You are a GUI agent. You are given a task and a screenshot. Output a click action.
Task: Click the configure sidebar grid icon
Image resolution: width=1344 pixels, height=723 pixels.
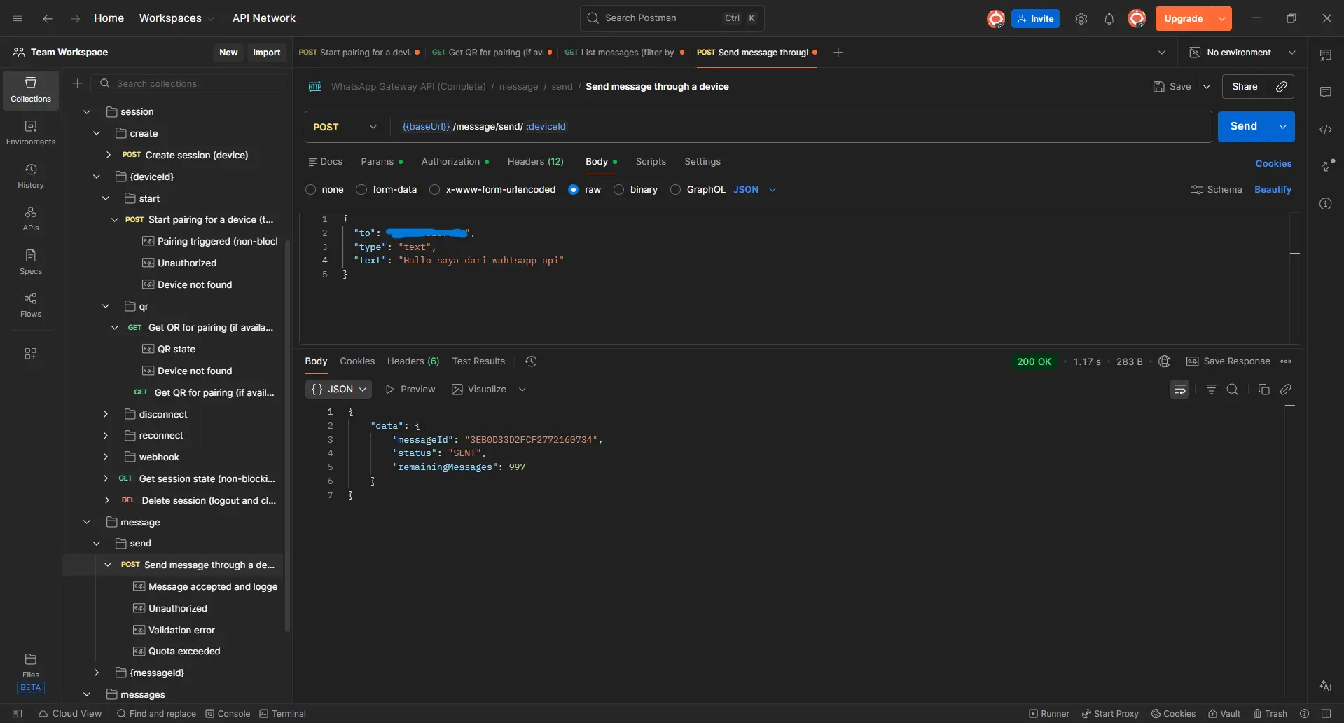(x=31, y=354)
